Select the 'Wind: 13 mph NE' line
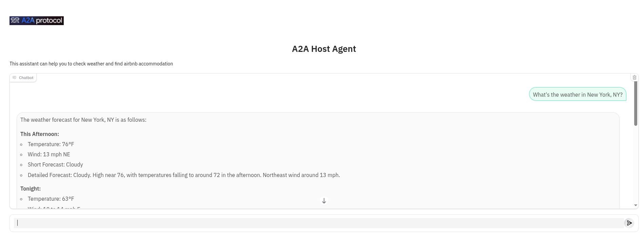 tap(49, 154)
